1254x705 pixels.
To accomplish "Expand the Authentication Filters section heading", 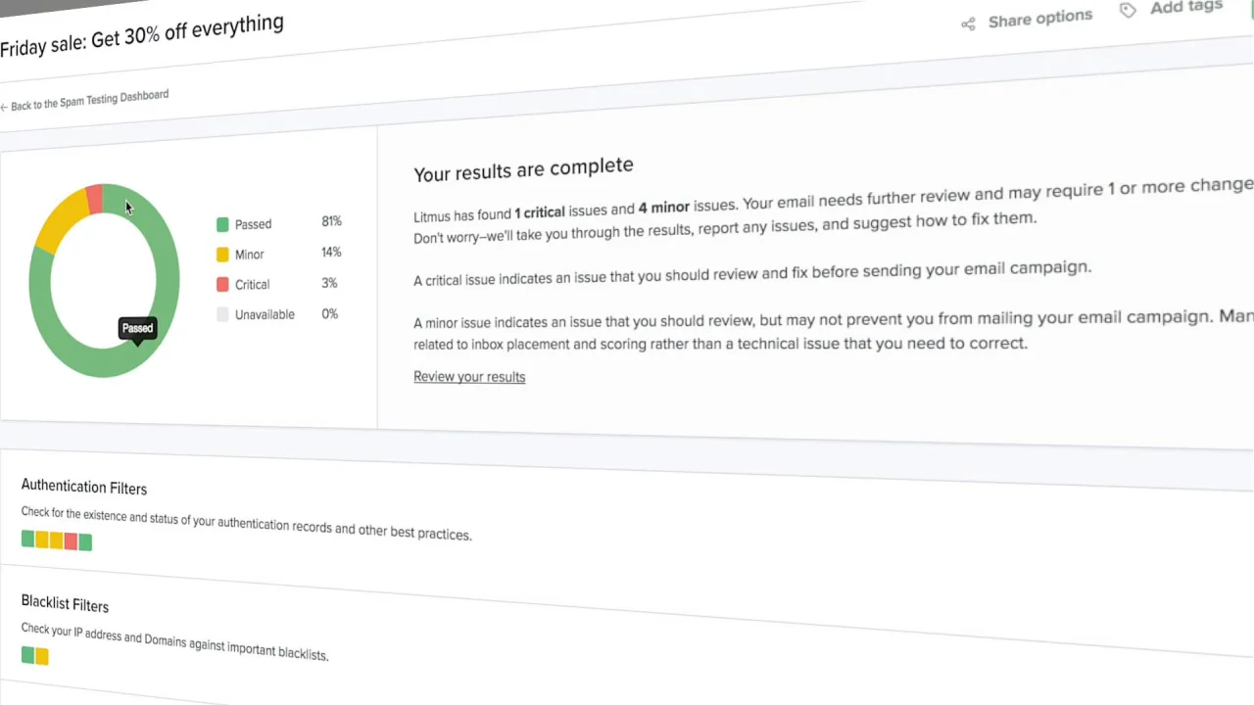I will 84,487.
